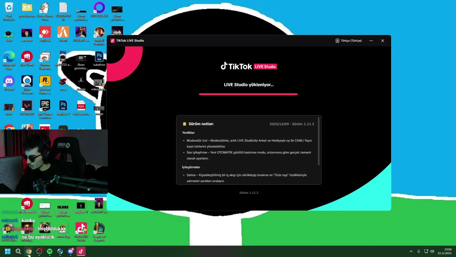Image resolution: width=456 pixels, height=257 pixels.
Task: Switch to OBS Studio in the taskbar
Action: click(39, 251)
